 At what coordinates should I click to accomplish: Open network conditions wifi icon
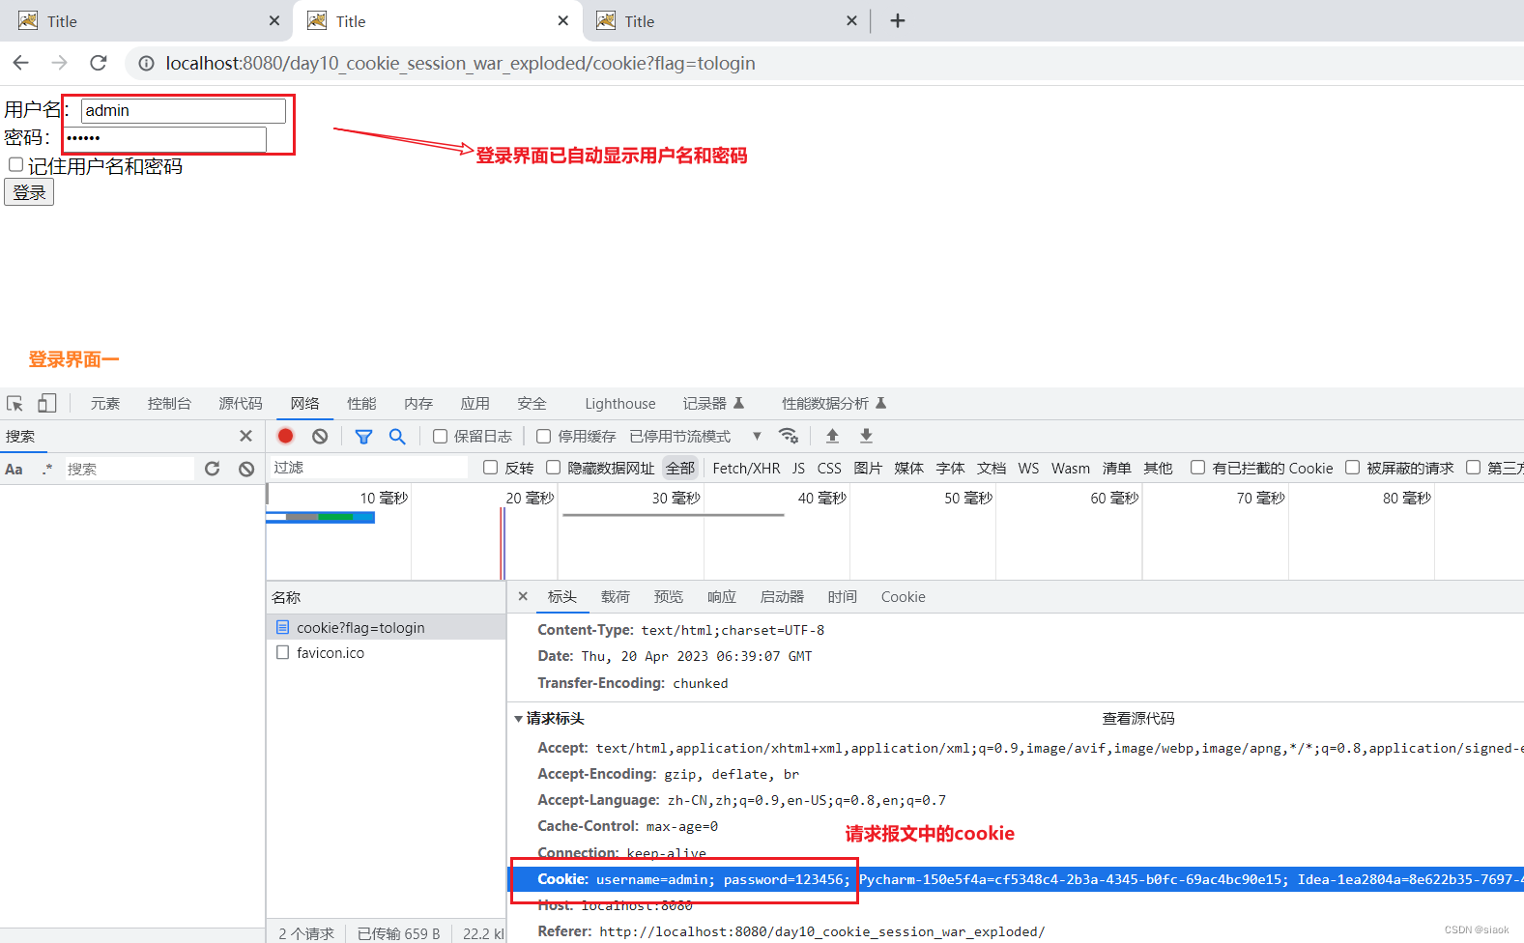tap(789, 436)
